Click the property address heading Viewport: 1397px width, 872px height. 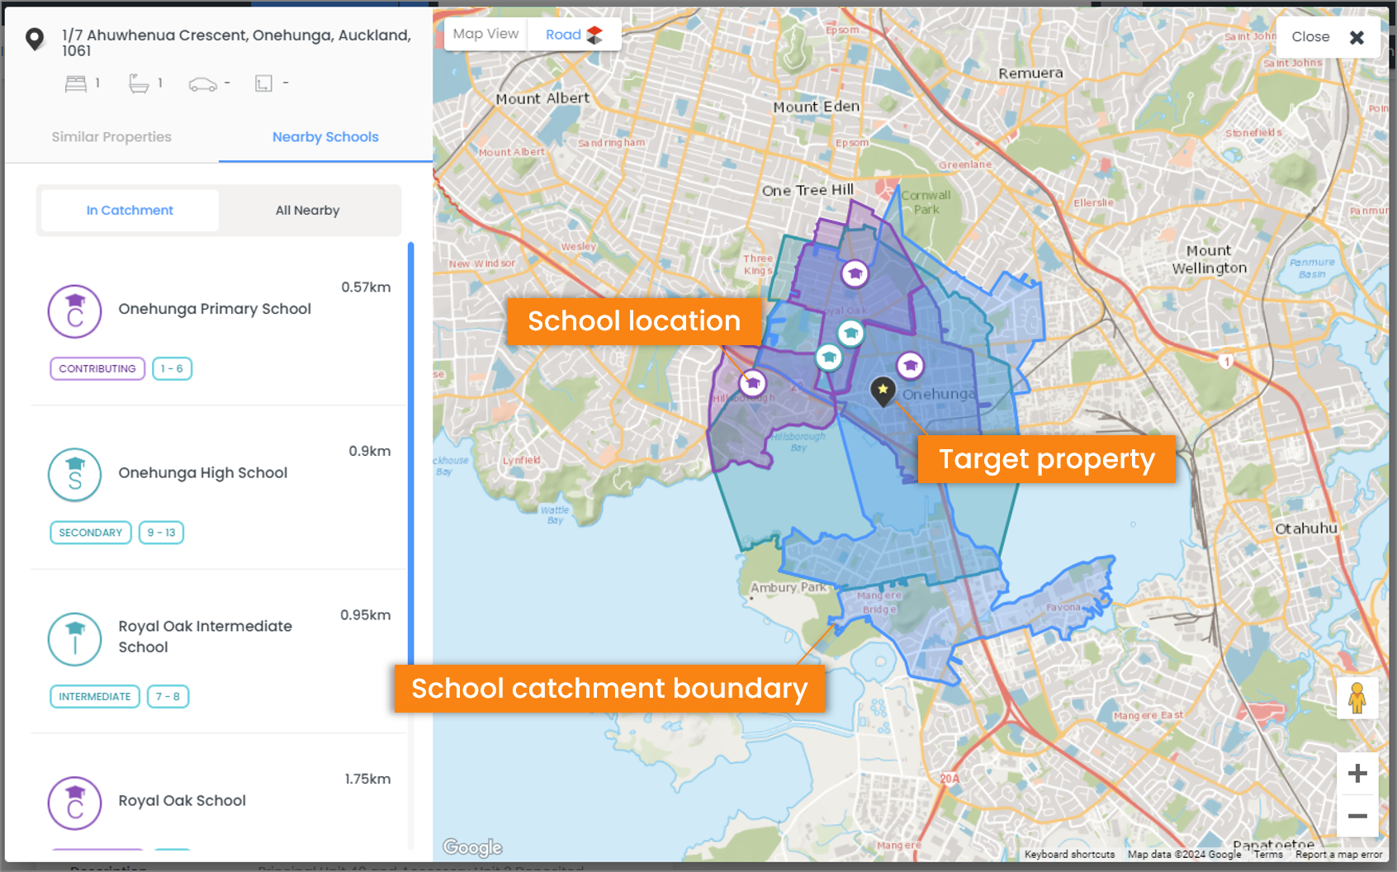pos(236,43)
